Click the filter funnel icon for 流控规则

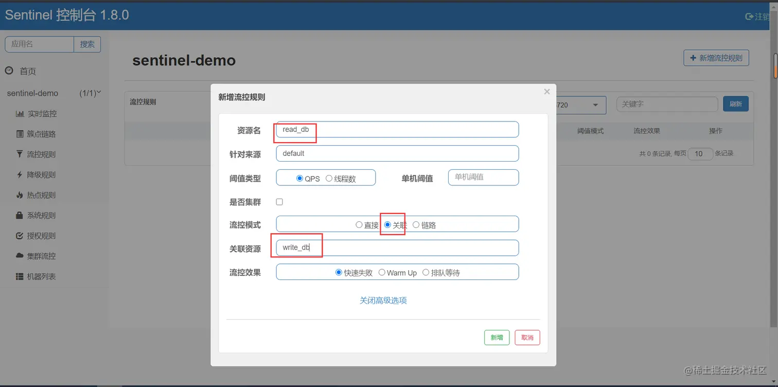point(20,154)
